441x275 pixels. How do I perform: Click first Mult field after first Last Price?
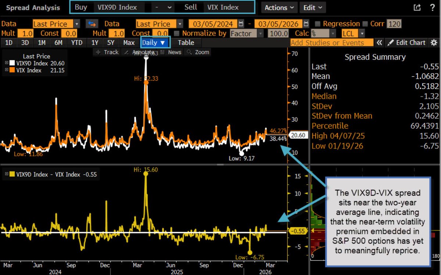click(25, 33)
